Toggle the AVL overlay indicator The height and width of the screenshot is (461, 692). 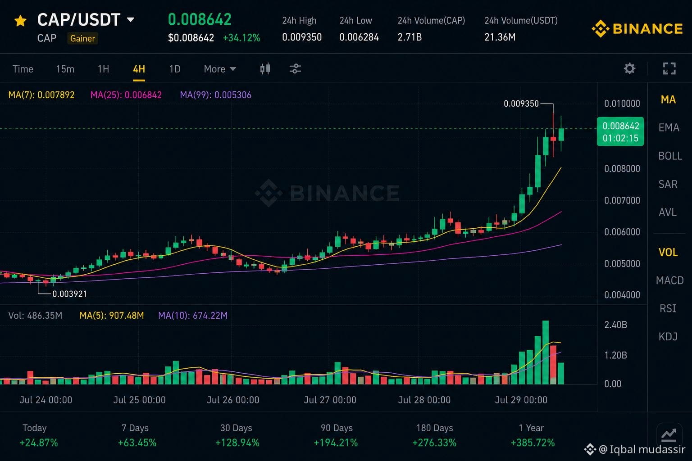pos(668,212)
